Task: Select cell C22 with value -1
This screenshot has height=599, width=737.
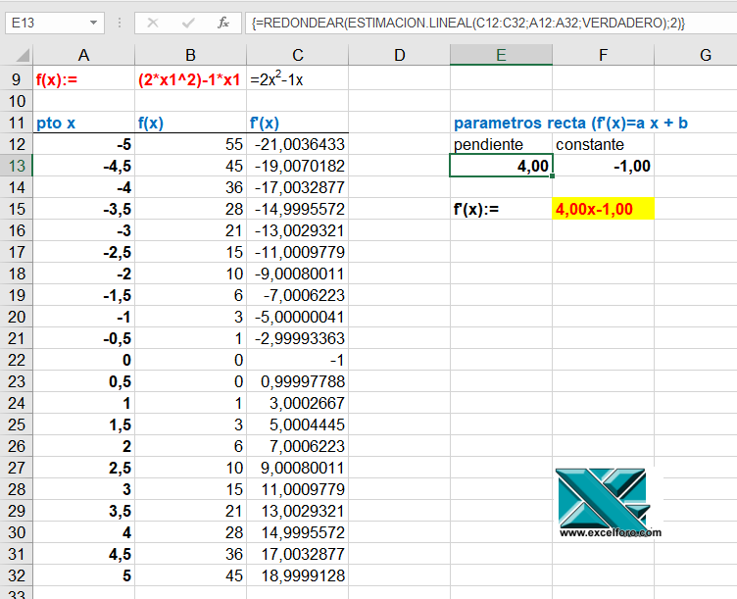Action: 298,360
